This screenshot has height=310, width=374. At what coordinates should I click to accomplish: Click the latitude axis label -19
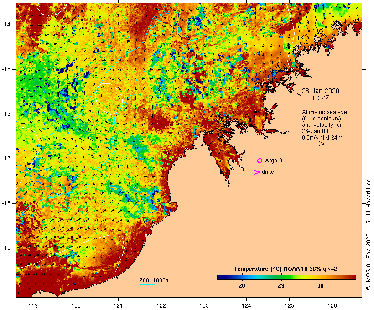click(x=5, y=248)
